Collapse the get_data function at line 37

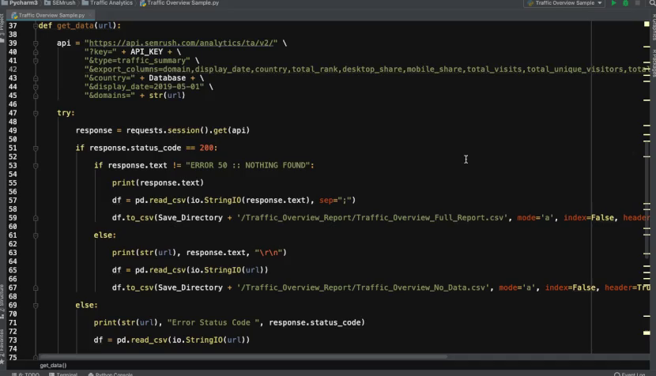[x=34, y=25]
